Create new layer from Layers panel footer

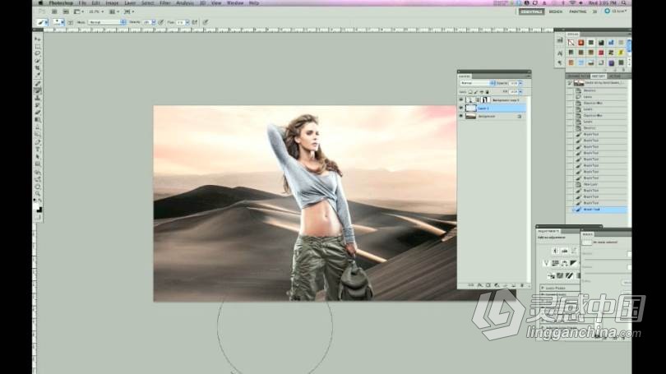click(514, 285)
